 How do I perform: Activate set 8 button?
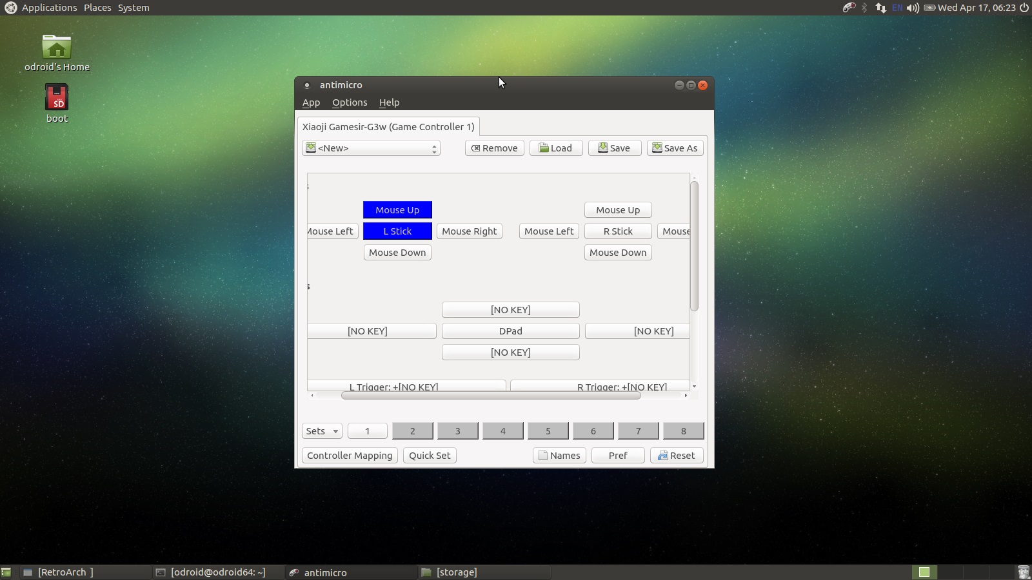pos(683,431)
